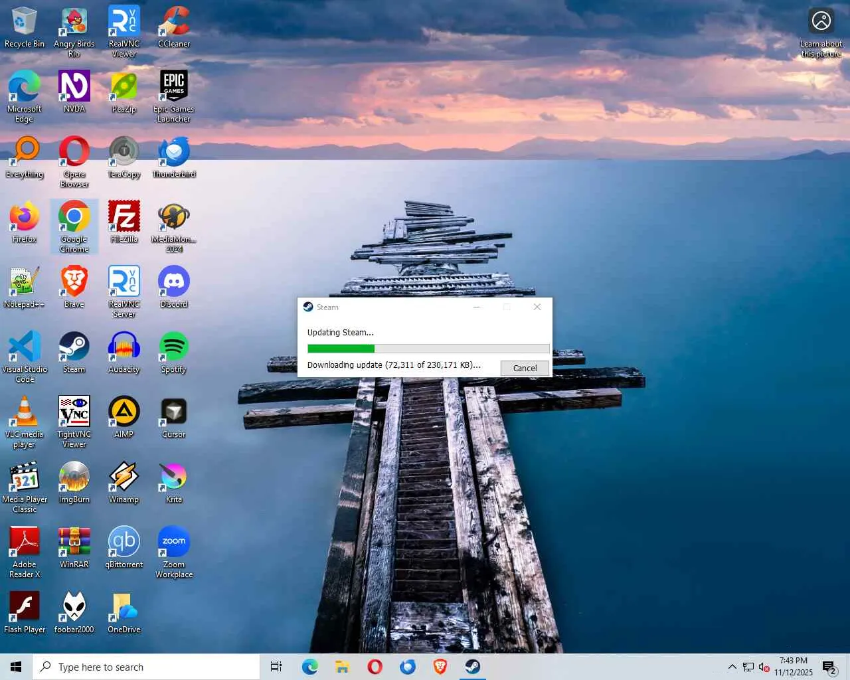Select the Microsoft Edge desktop shortcut

pyautogui.click(x=25, y=97)
